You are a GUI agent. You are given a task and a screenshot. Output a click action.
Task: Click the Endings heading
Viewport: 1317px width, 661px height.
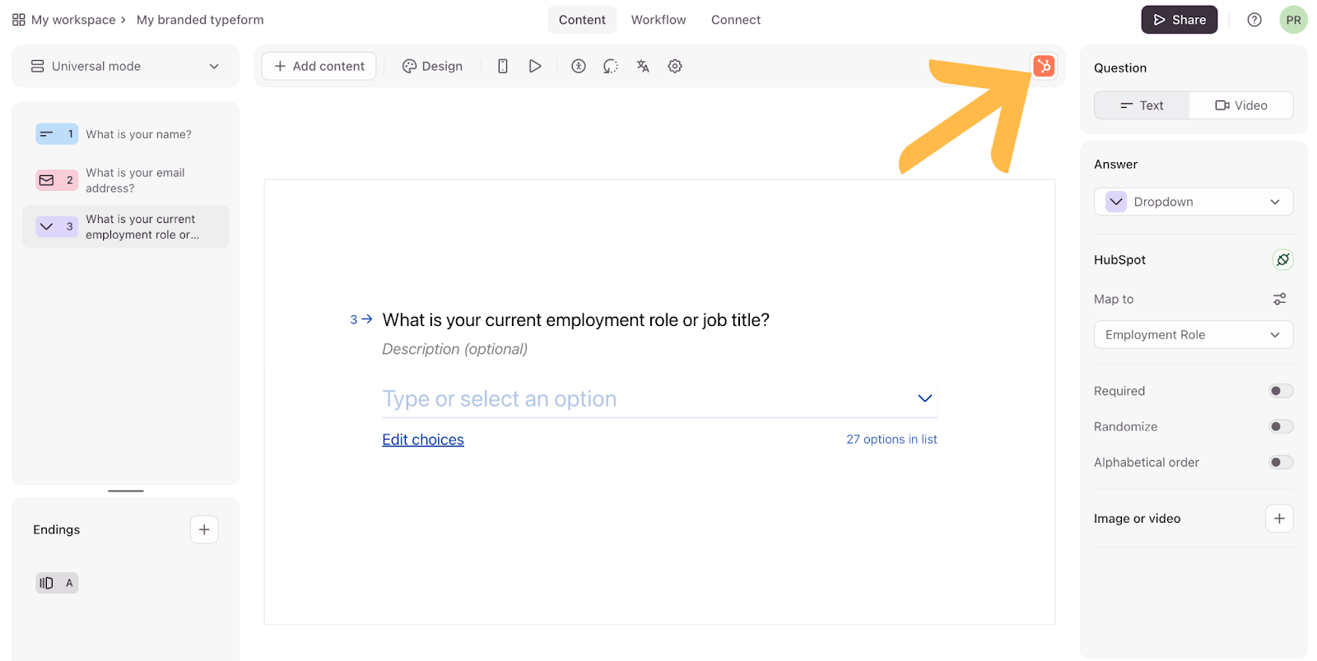(x=57, y=529)
